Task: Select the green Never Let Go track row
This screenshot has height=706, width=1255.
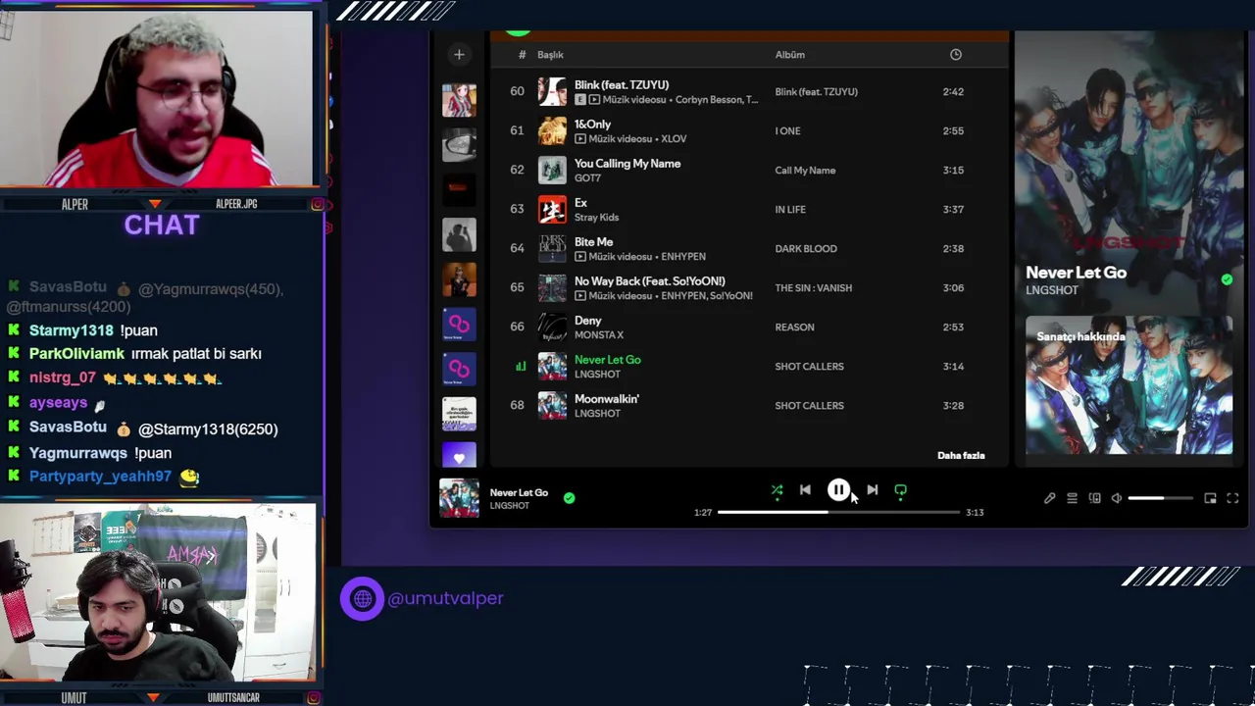Action: pyautogui.click(x=748, y=367)
